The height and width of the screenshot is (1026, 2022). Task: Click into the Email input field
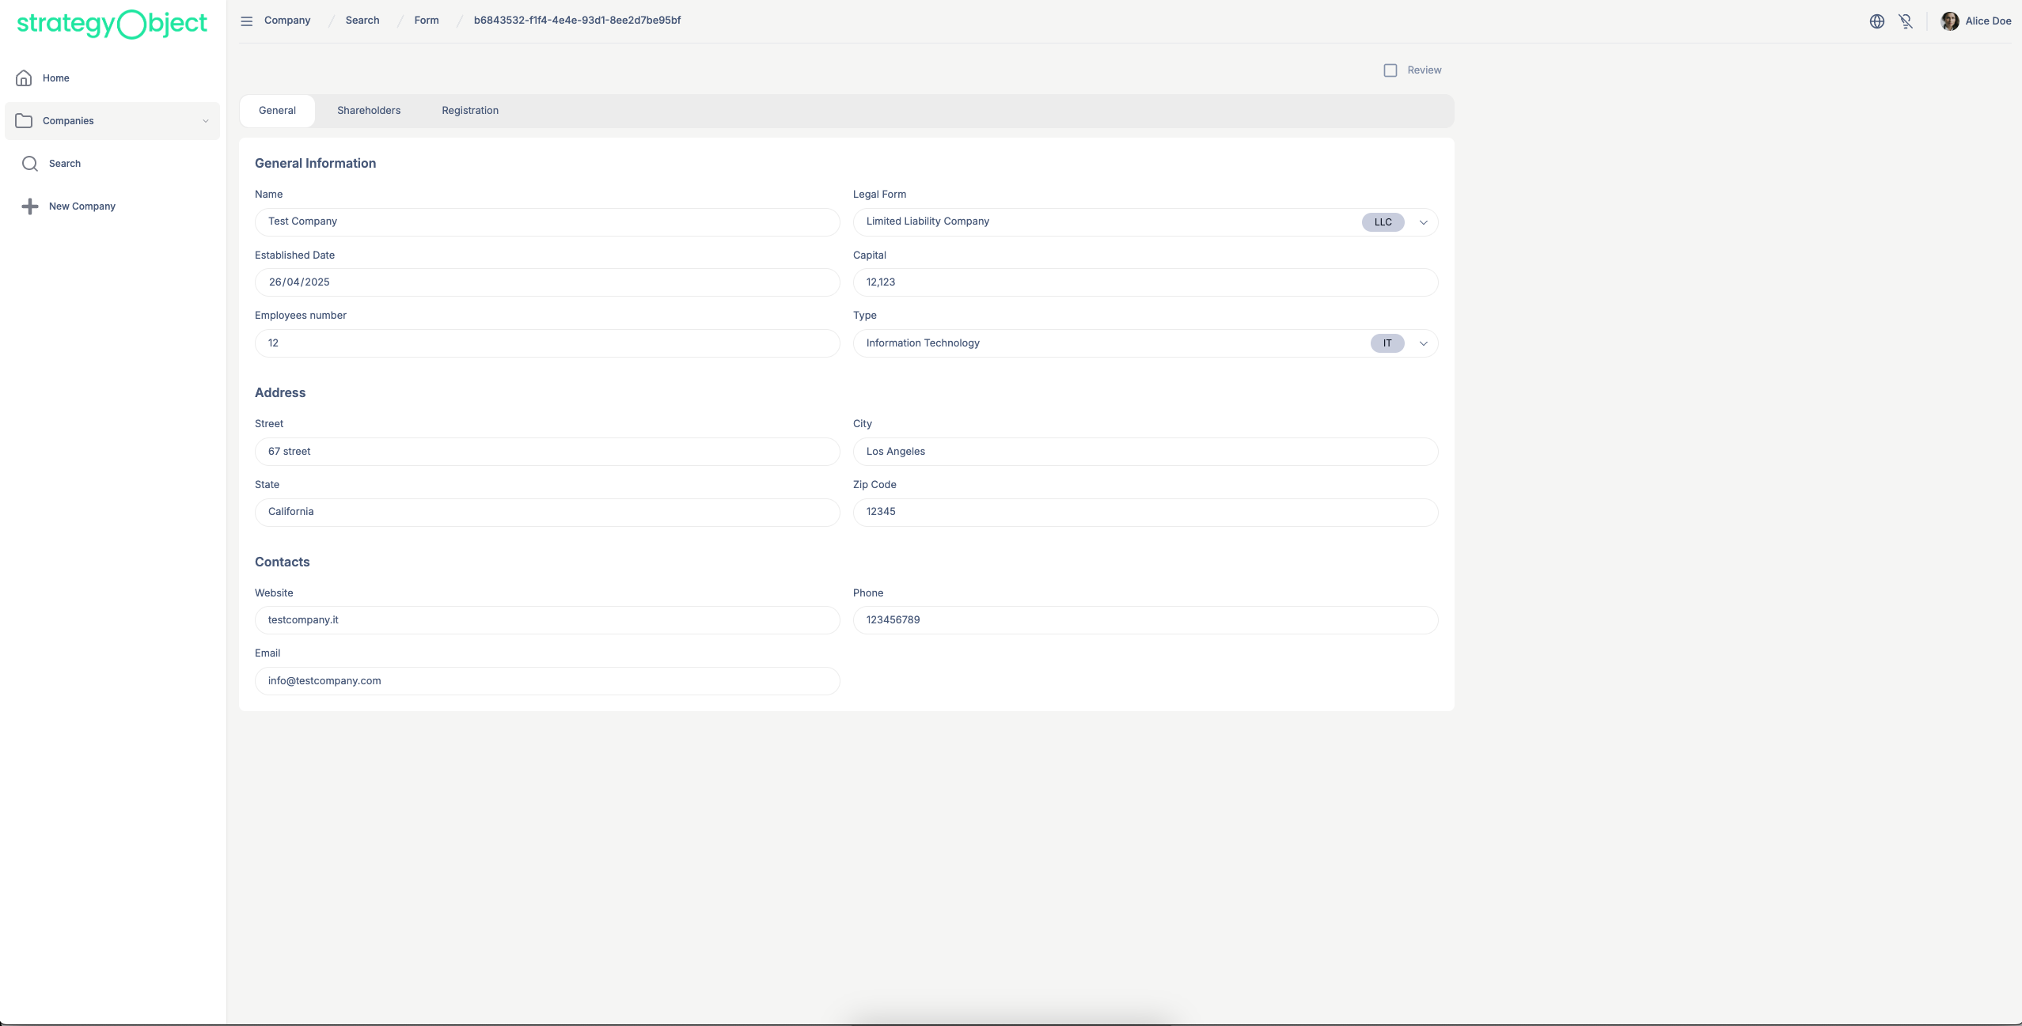(x=547, y=681)
